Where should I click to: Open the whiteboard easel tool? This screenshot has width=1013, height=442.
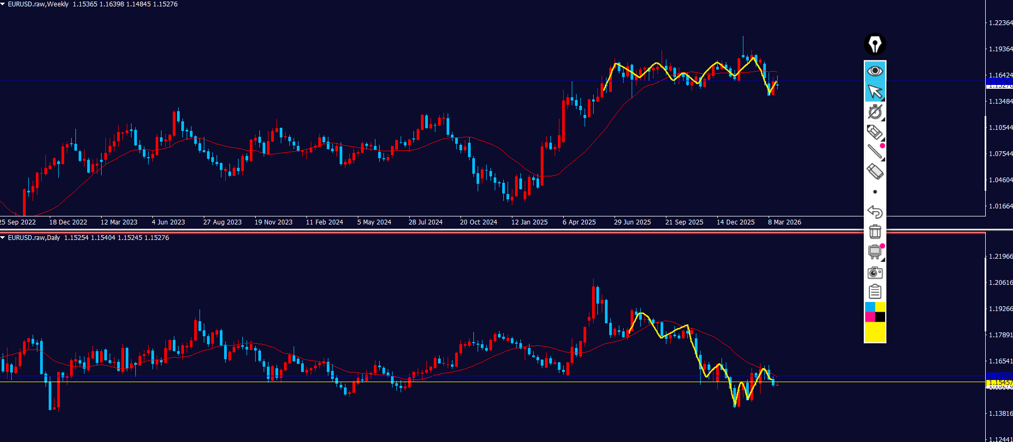(x=875, y=252)
